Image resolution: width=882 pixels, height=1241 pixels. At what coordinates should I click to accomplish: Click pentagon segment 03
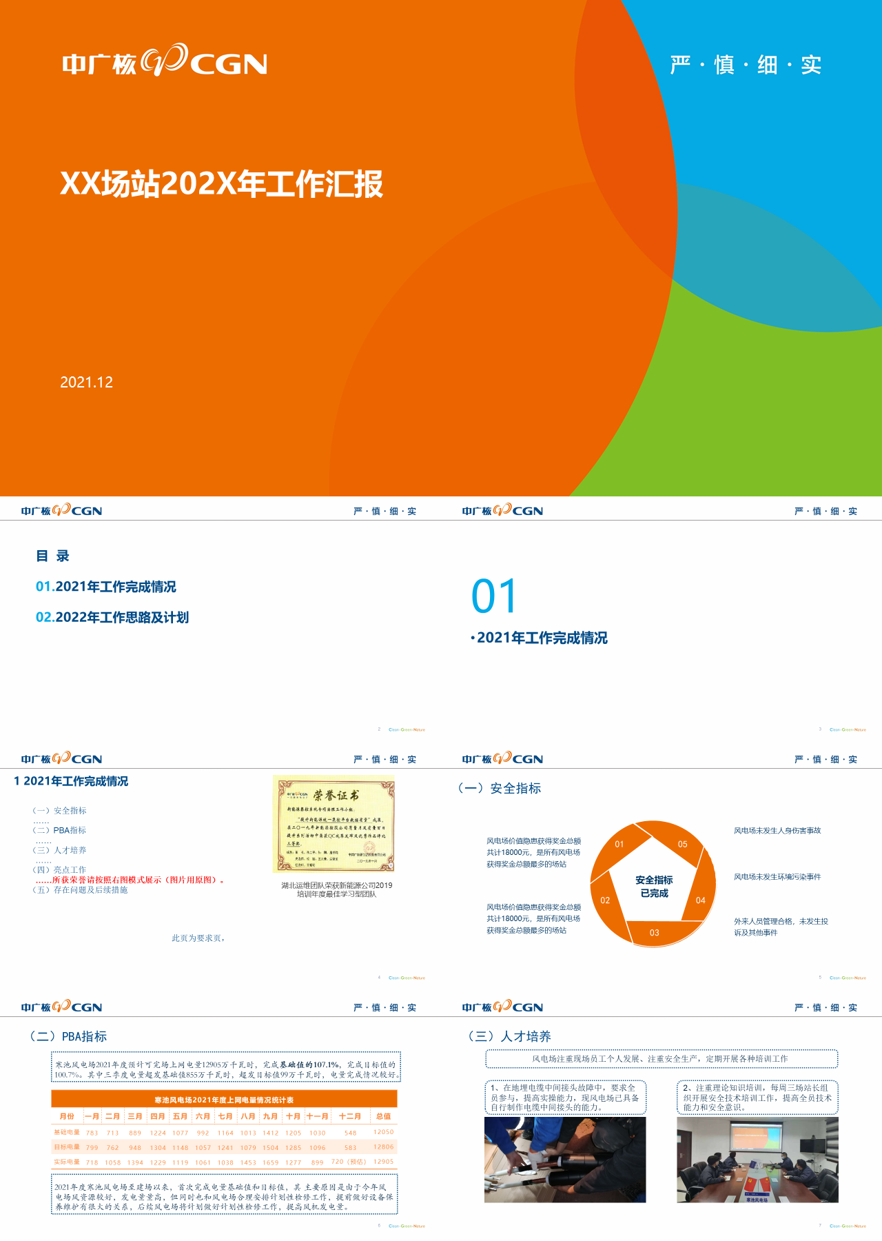[655, 933]
